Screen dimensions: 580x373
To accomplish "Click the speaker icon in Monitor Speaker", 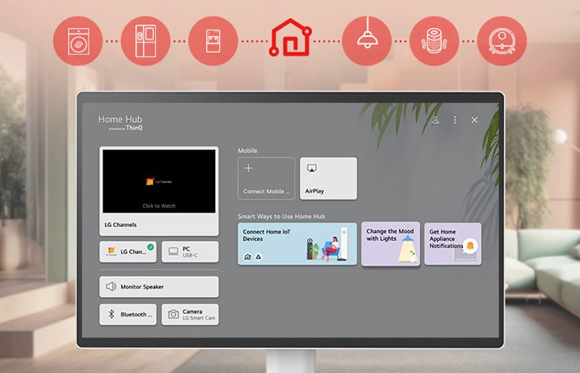I will tap(111, 286).
